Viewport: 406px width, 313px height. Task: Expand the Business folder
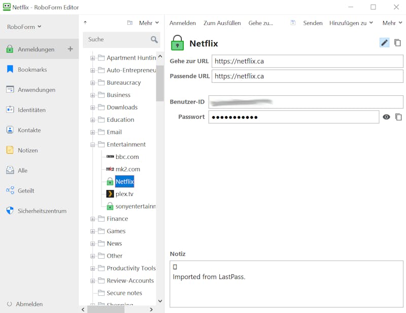click(x=92, y=95)
